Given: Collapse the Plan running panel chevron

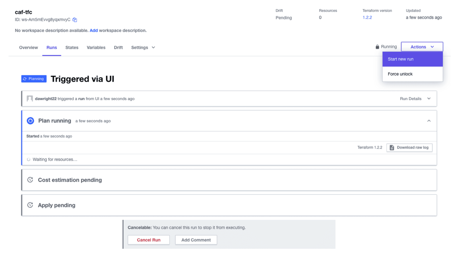Looking at the screenshot, I should [429, 121].
